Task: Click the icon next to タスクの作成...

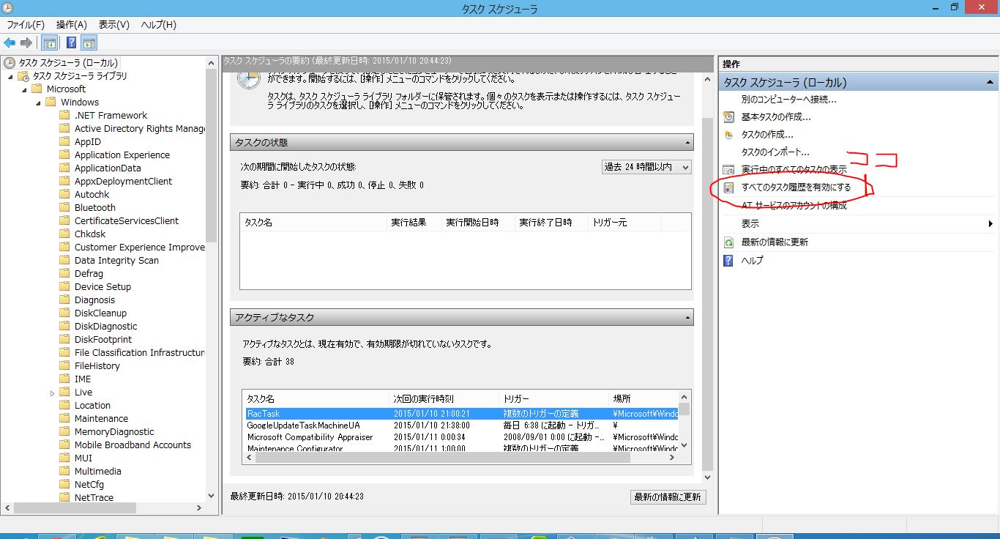Action: 728,135
